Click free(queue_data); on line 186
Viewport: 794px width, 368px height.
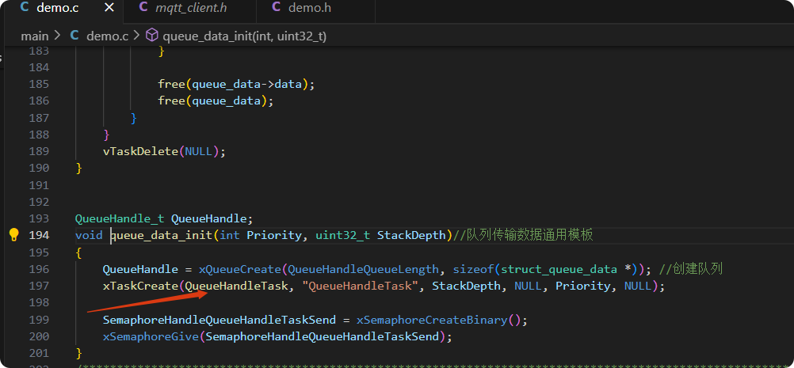tap(216, 101)
